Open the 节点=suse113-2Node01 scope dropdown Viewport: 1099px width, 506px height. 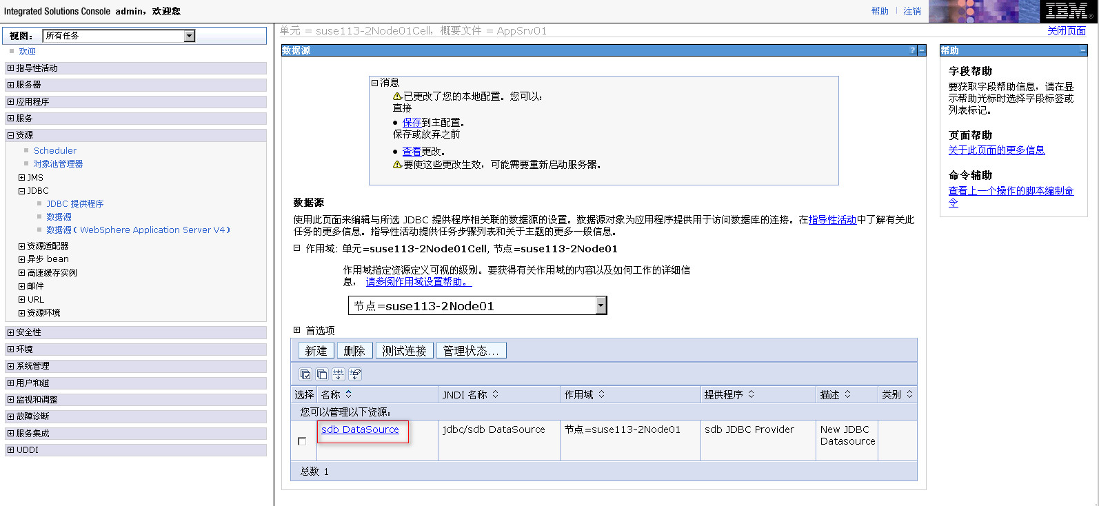coord(601,305)
